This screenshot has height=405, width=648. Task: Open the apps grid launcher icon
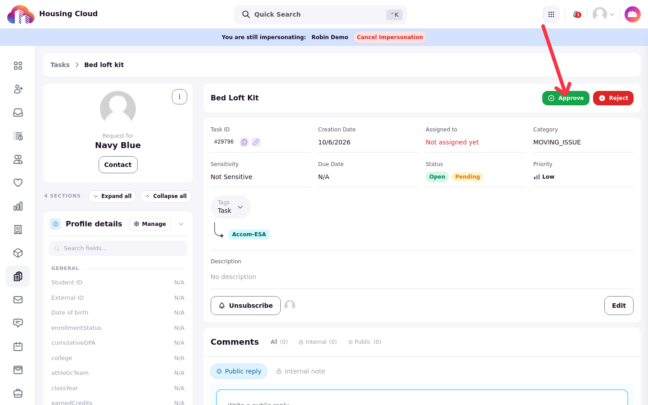tap(551, 14)
